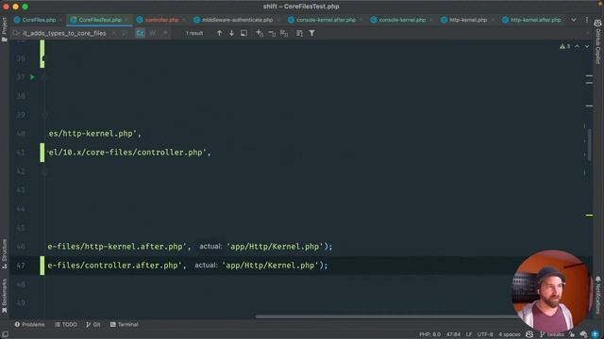This screenshot has height=339, width=604.
Task: Open the search filter funnel icon
Action: click(x=311, y=34)
